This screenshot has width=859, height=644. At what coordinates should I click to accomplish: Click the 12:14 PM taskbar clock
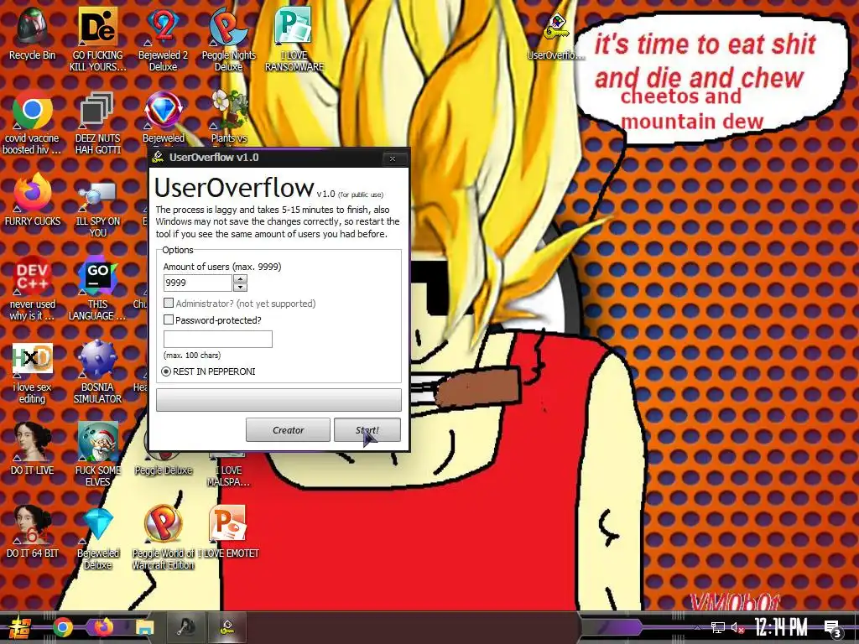click(781, 627)
